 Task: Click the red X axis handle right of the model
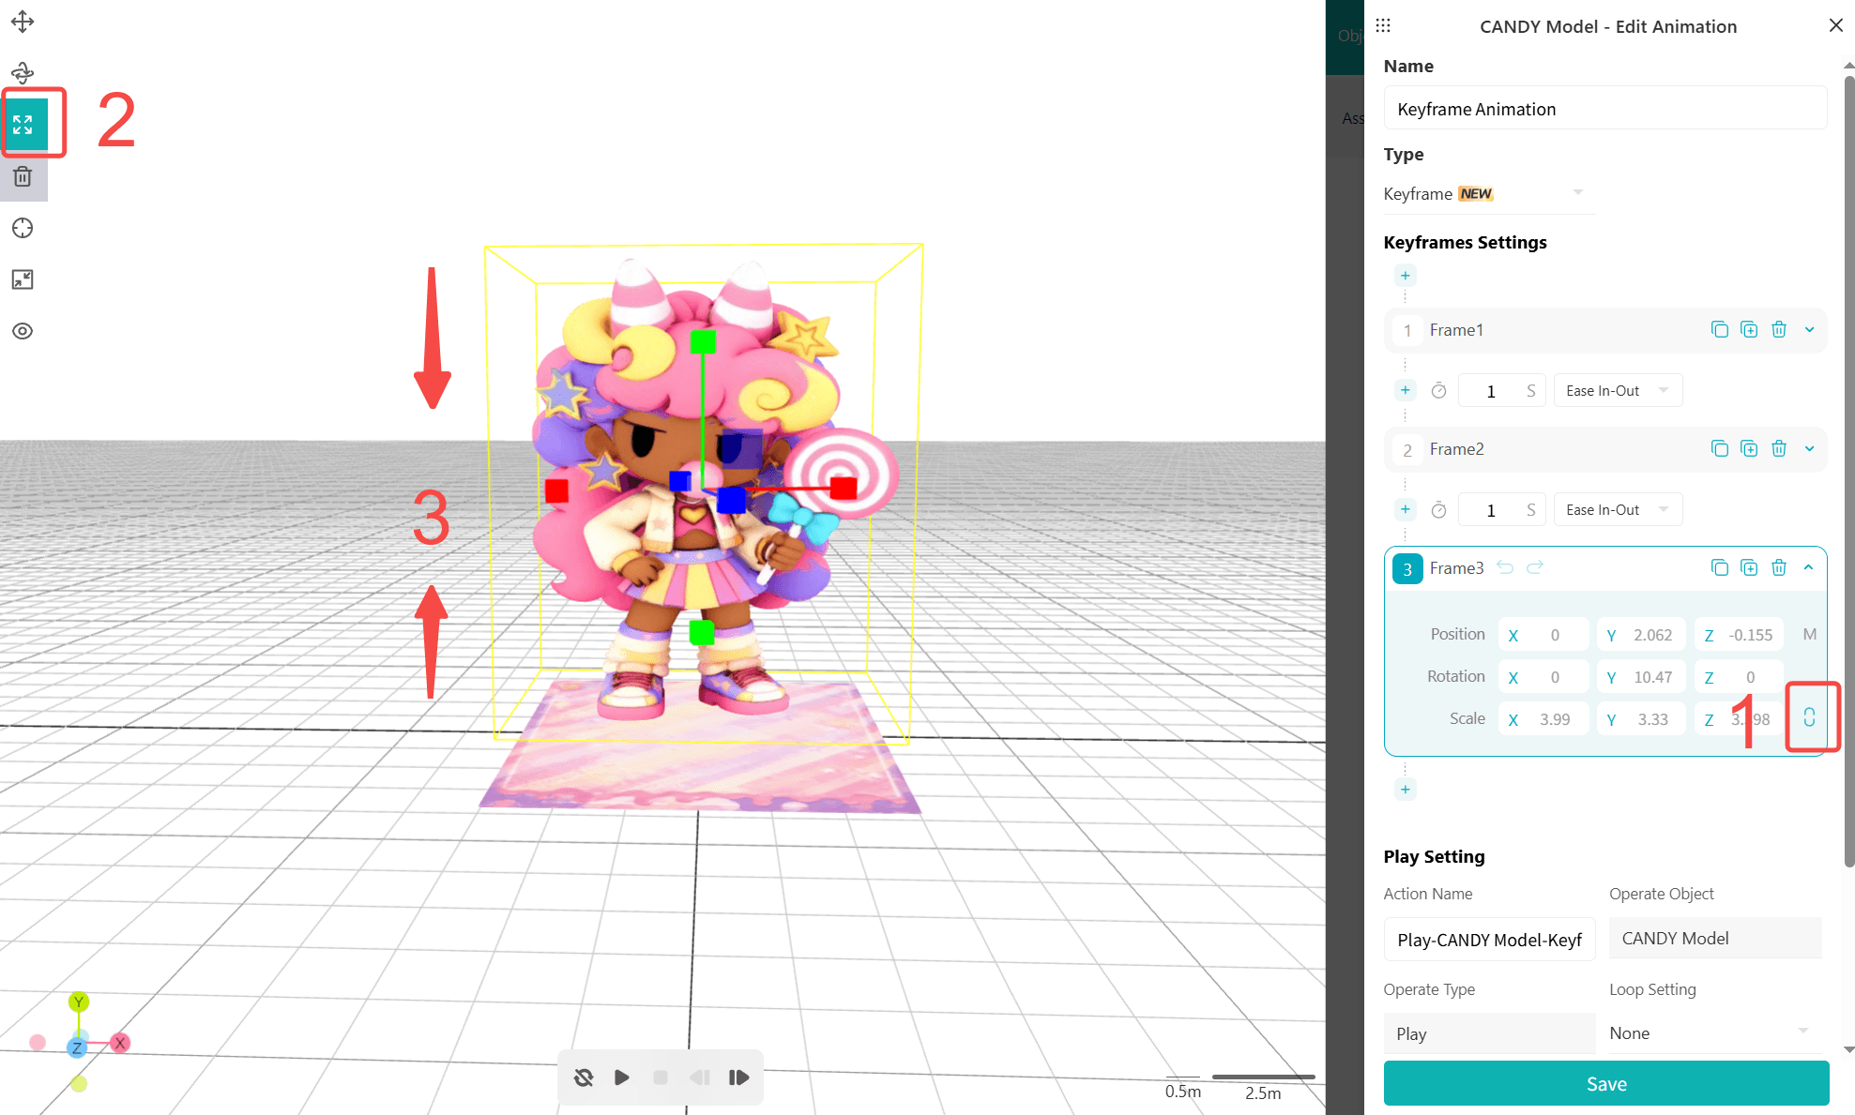click(844, 488)
